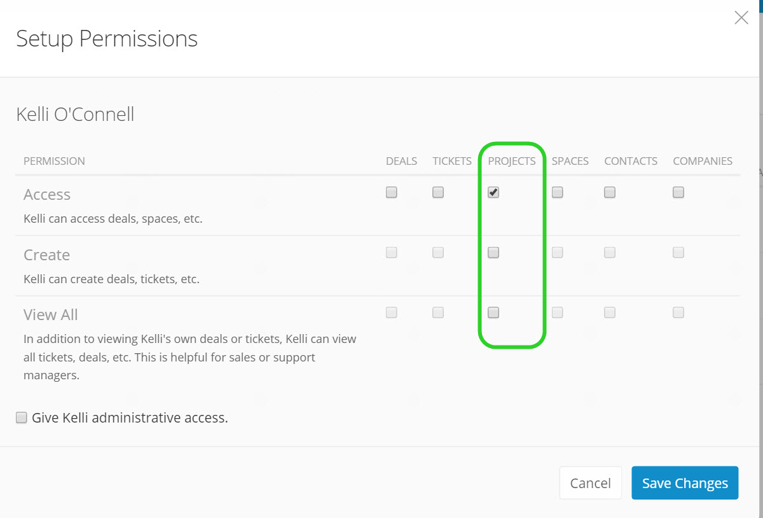
Task: Check Create permission for Tickets
Action: 438,253
